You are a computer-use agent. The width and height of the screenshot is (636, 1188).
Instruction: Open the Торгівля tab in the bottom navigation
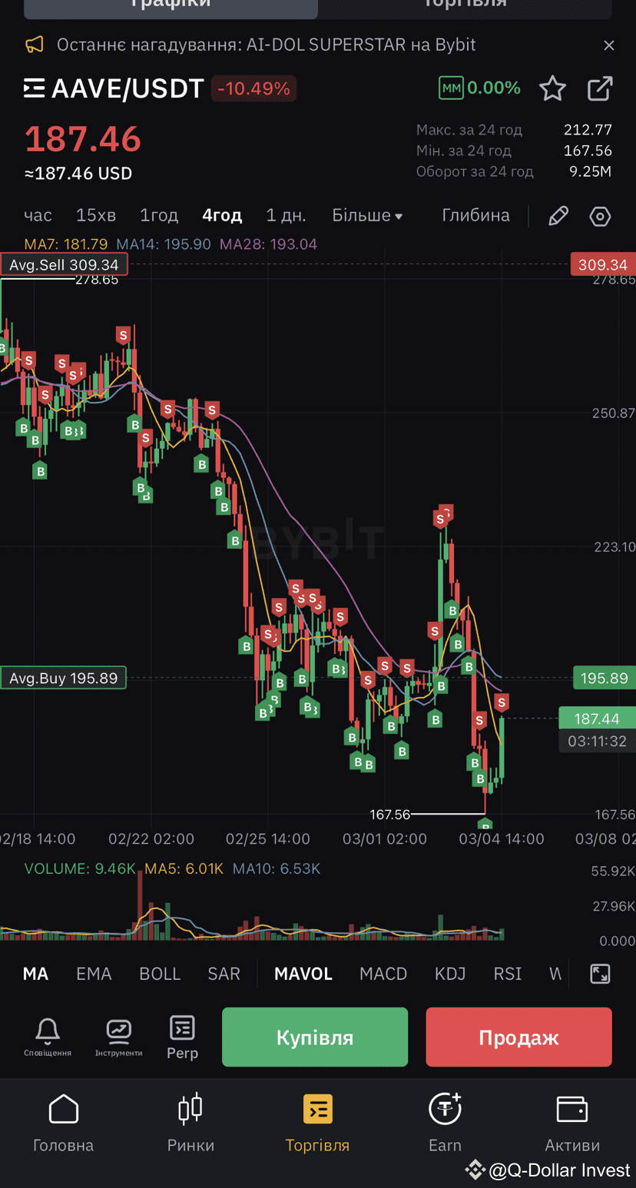click(x=318, y=1123)
